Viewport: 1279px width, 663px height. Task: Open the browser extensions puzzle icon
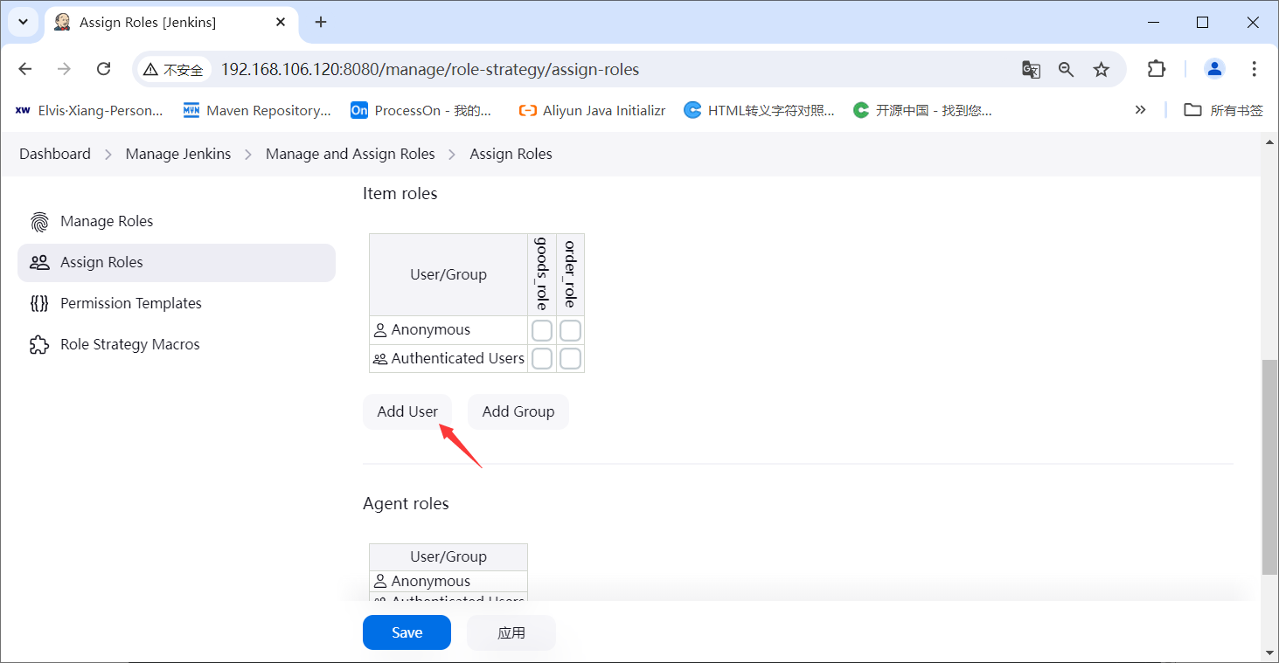(1157, 69)
